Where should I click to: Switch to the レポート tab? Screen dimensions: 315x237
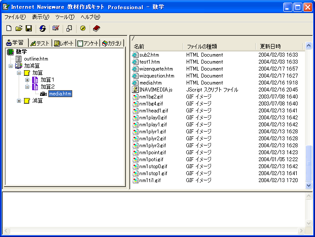coord(64,43)
